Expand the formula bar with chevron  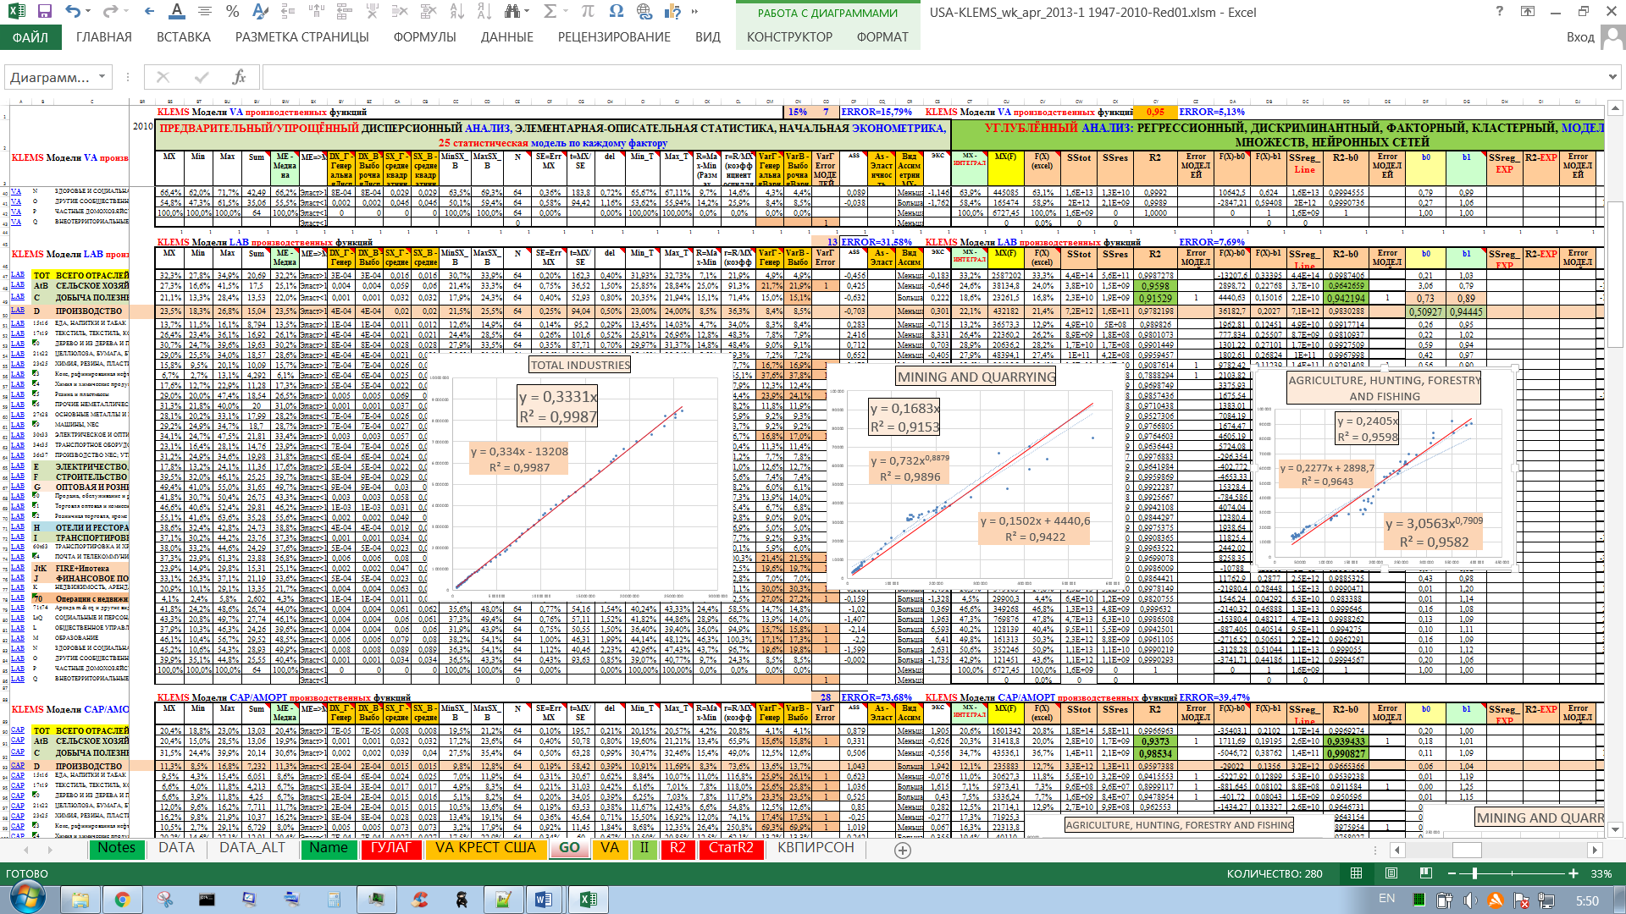1612,77
